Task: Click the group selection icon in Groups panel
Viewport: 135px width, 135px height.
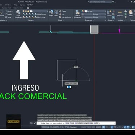Action: pos(113,17)
